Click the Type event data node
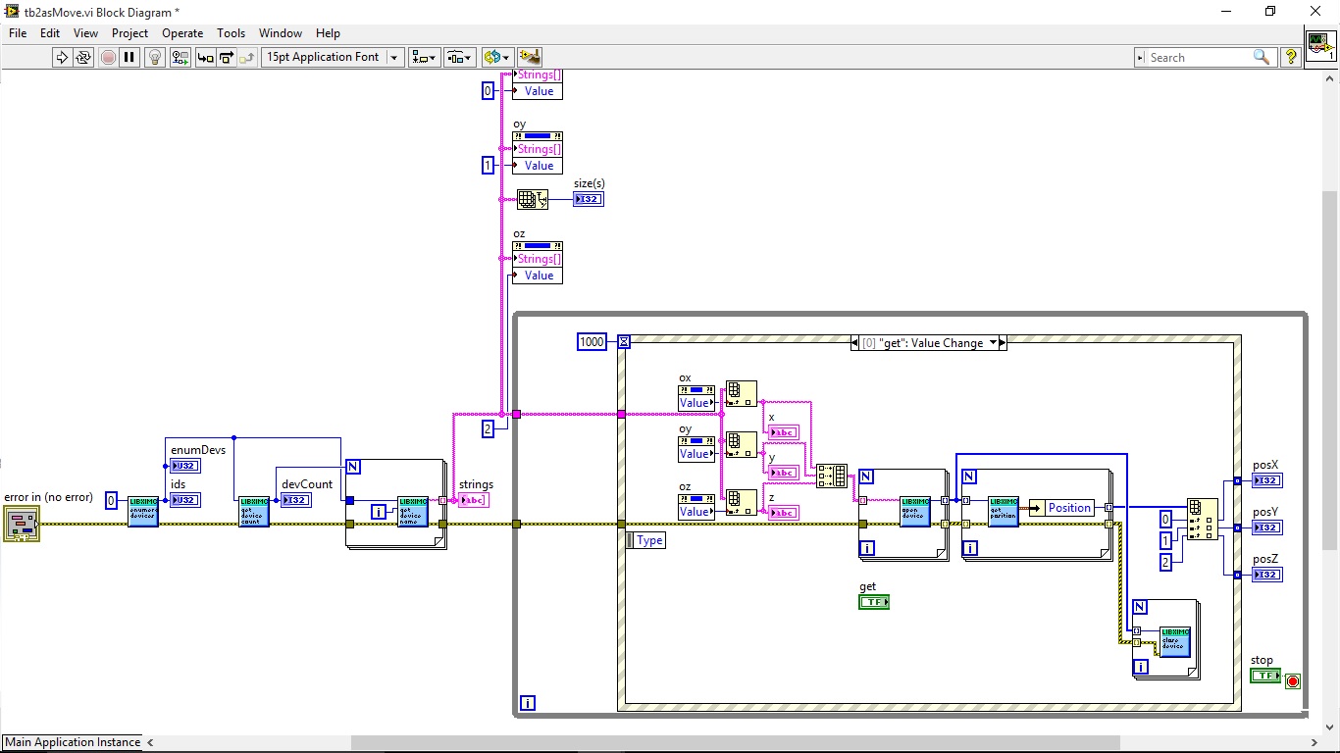Viewport: 1340px width, 753px height. [x=645, y=540]
